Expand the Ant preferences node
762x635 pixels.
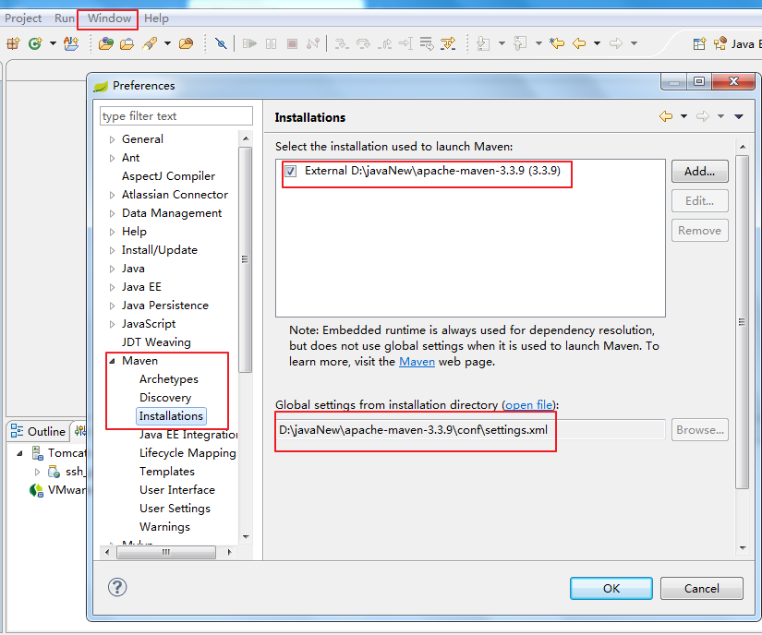(113, 158)
